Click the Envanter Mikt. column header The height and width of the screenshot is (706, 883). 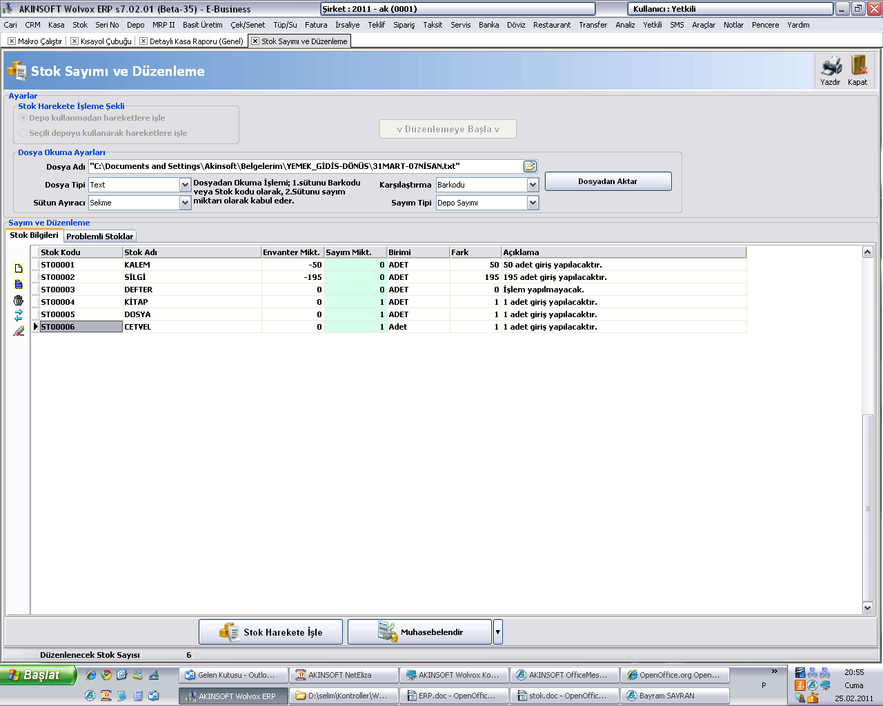point(292,252)
